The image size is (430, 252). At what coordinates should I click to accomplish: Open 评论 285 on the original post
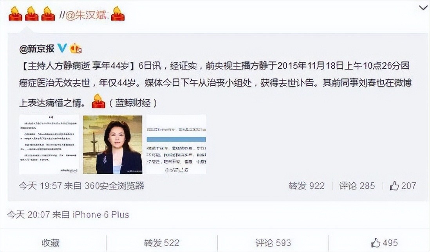point(357,186)
